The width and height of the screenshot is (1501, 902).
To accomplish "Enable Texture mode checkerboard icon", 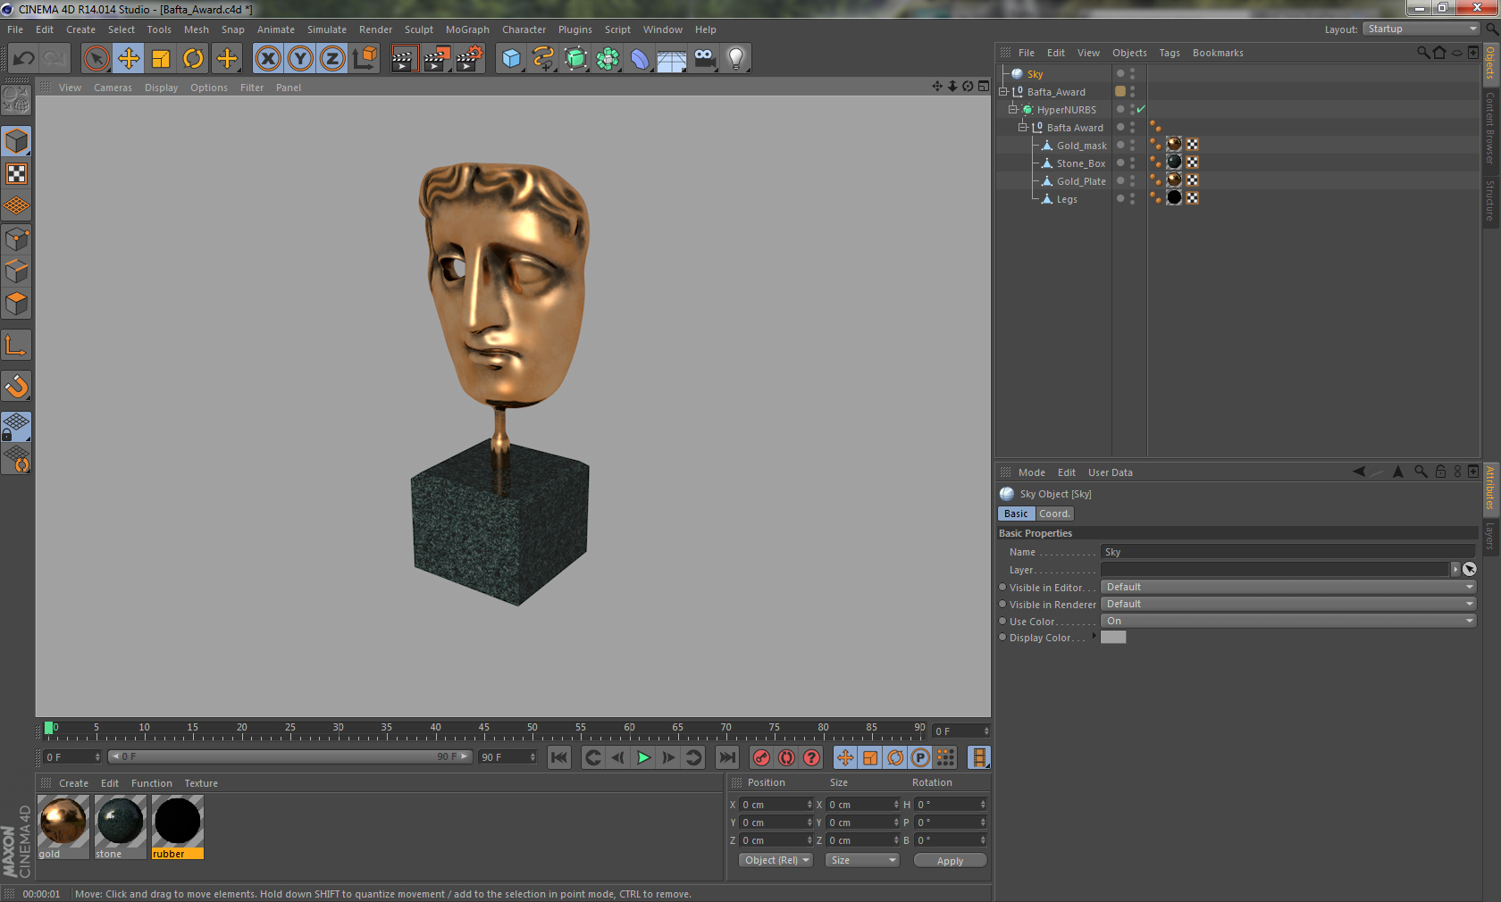I will [17, 174].
